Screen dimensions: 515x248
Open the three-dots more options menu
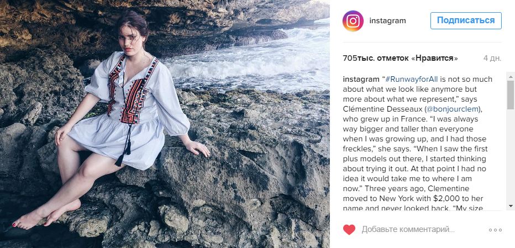click(x=495, y=230)
